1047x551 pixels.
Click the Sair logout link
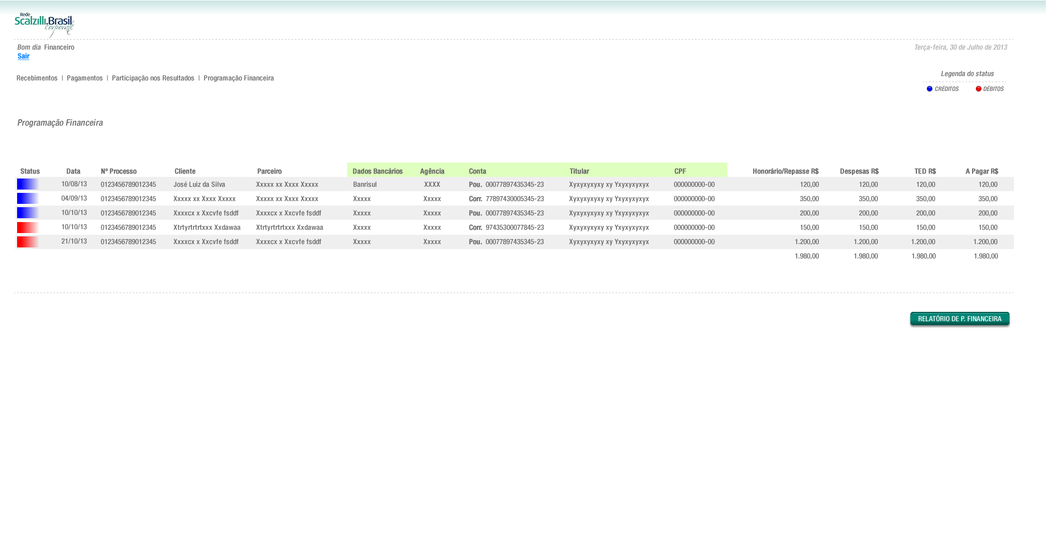23,56
